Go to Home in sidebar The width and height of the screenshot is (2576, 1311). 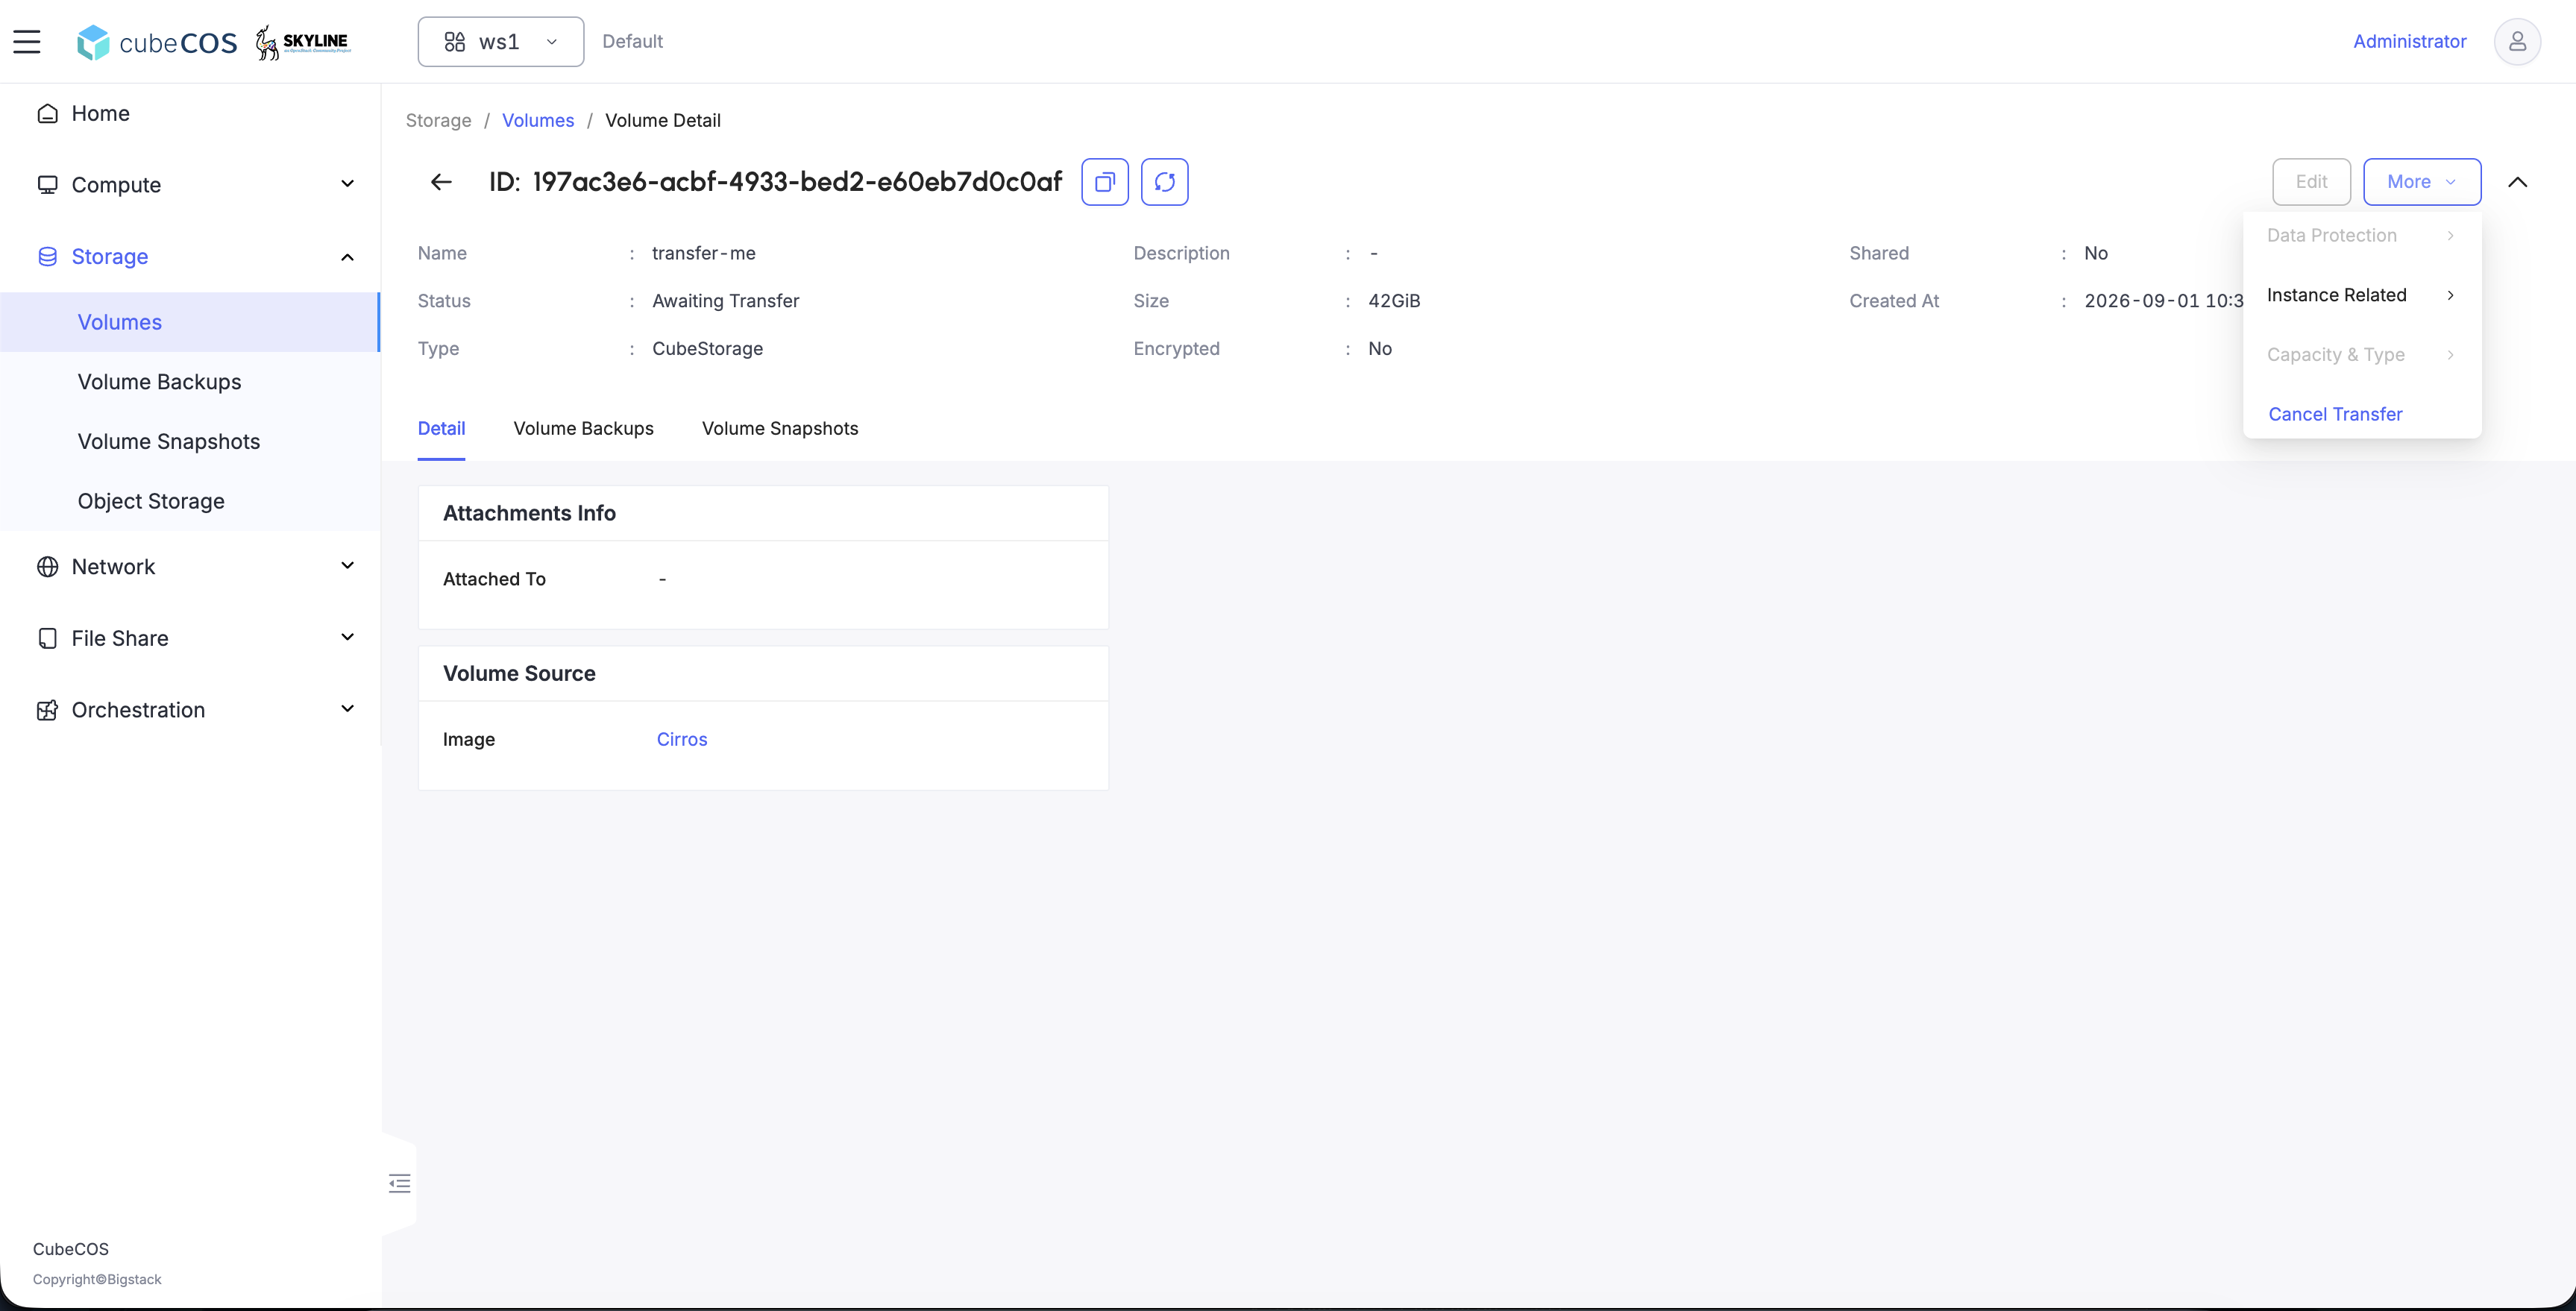pos(190,113)
